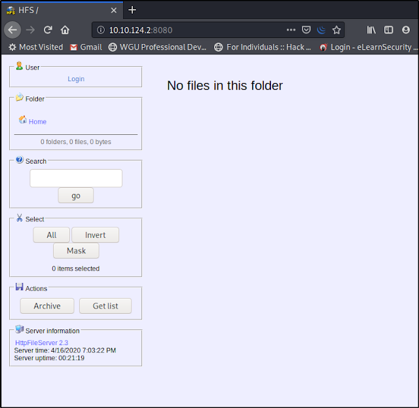Click the Invert selection button

[x=95, y=235]
